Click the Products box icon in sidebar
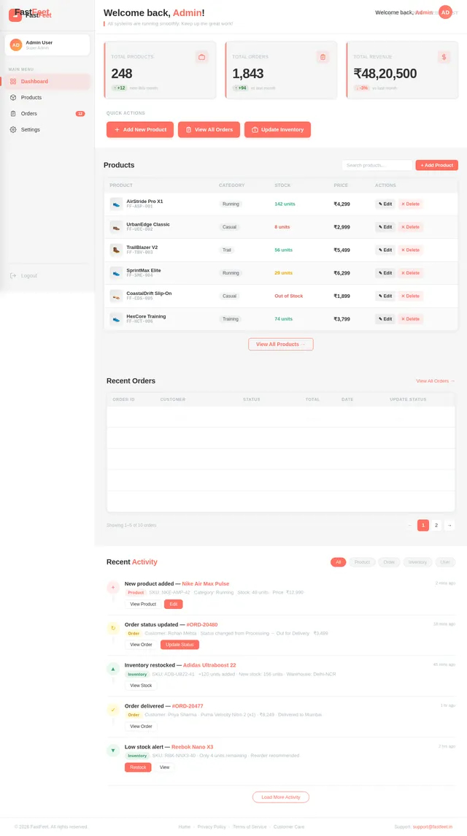The height and width of the screenshot is (836, 467). [x=13, y=98]
